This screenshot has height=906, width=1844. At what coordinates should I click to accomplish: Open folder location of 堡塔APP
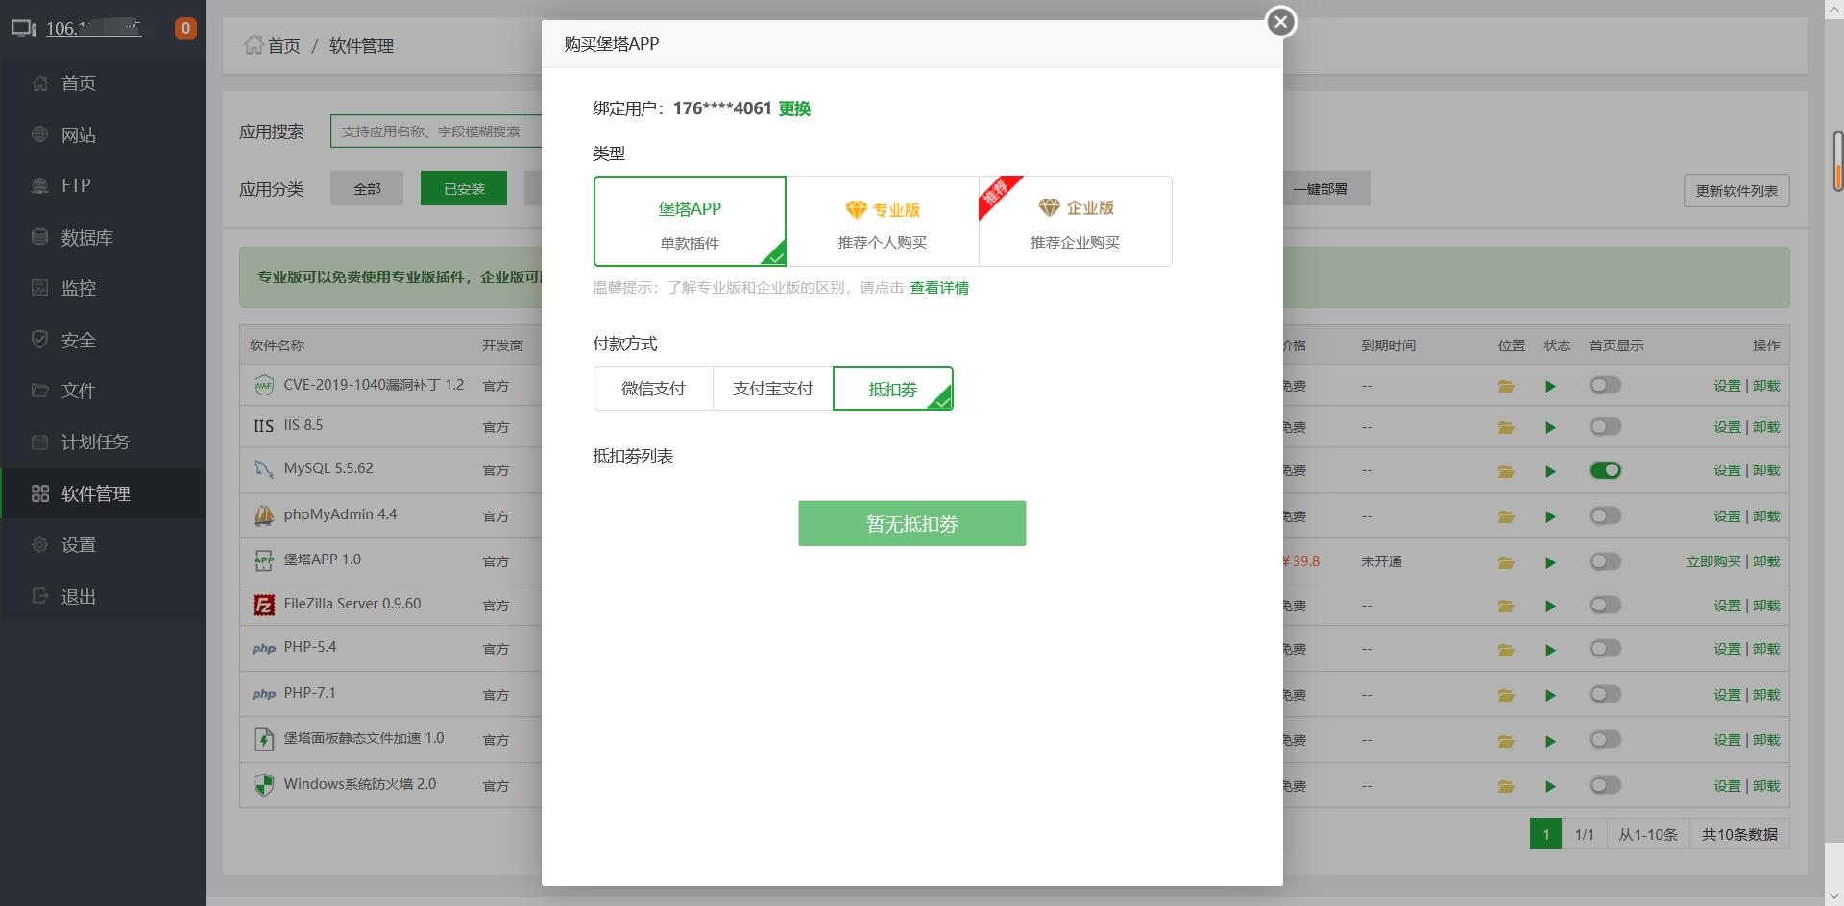1506,563
